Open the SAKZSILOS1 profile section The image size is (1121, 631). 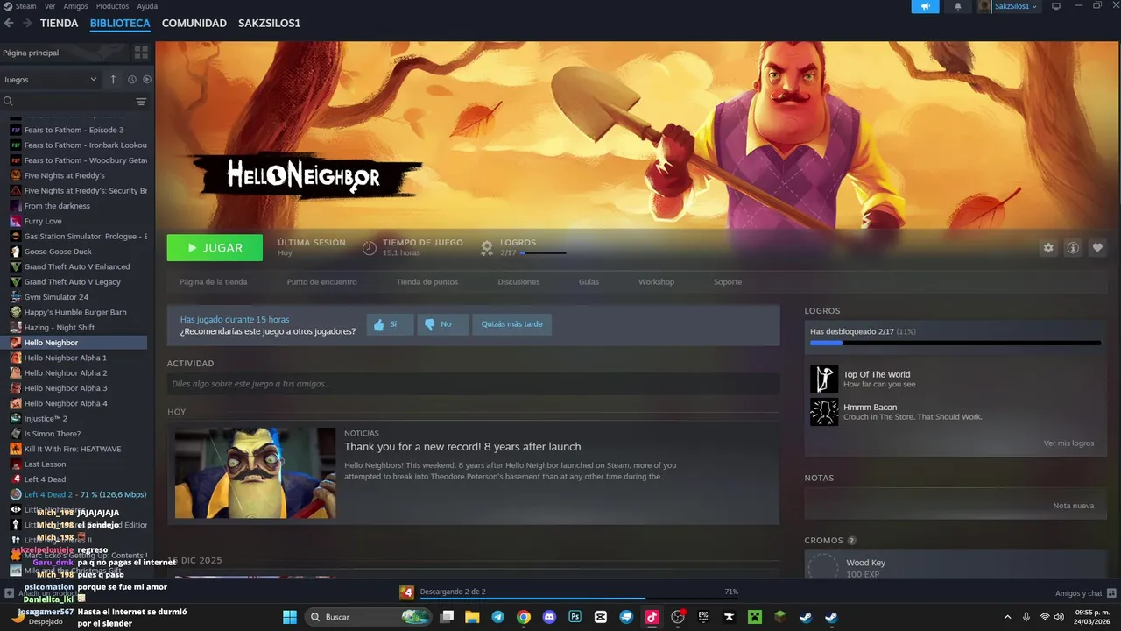pos(269,24)
